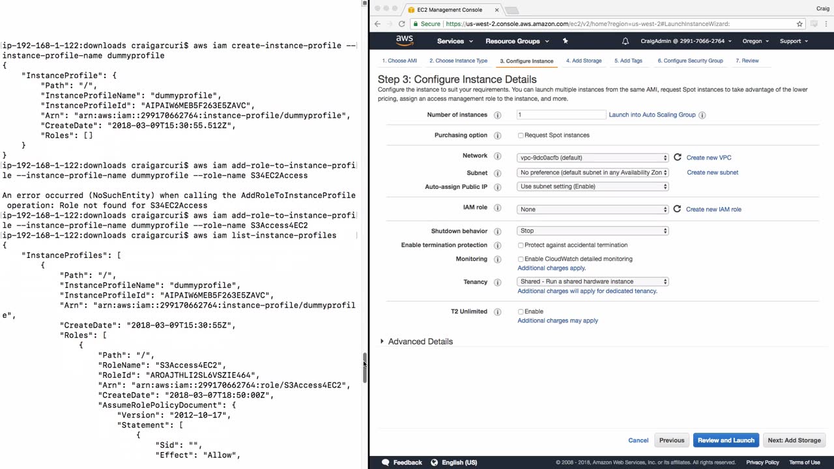Check Protect against accidental termination

click(x=521, y=246)
